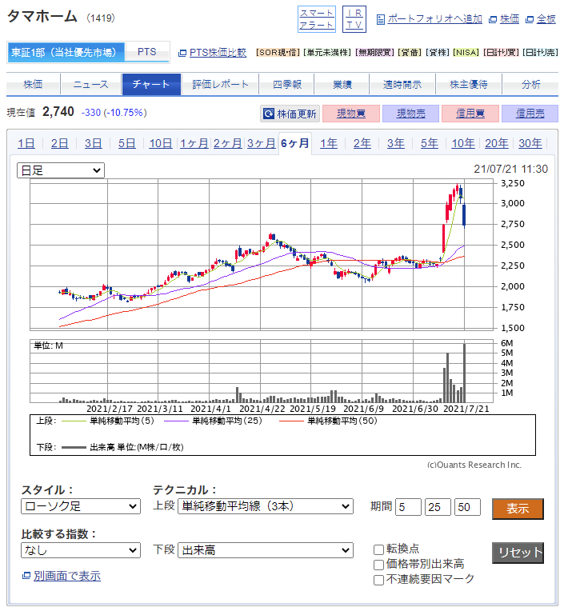Select the 2日 chart period
This screenshot has height=615, width=564.
click(x=60, y=143)
